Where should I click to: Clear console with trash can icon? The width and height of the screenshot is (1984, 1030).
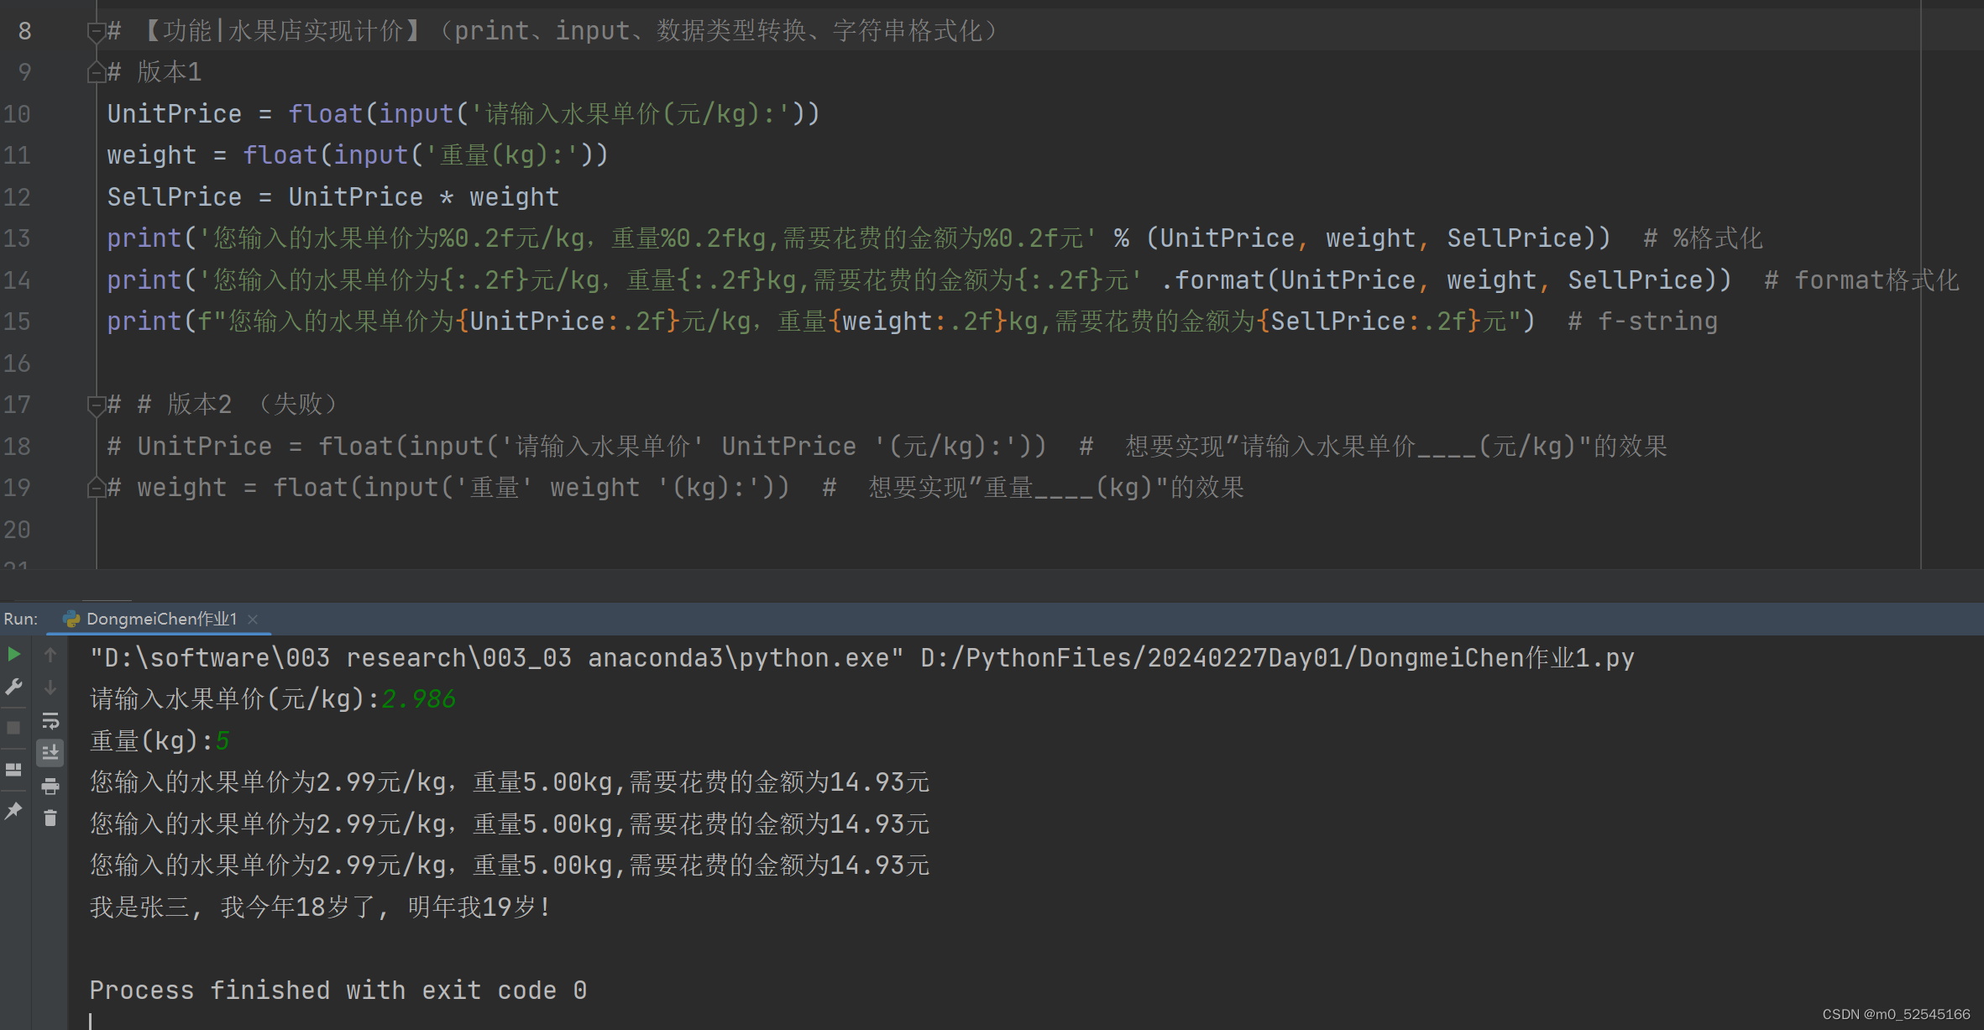click(x=50, y=818)
